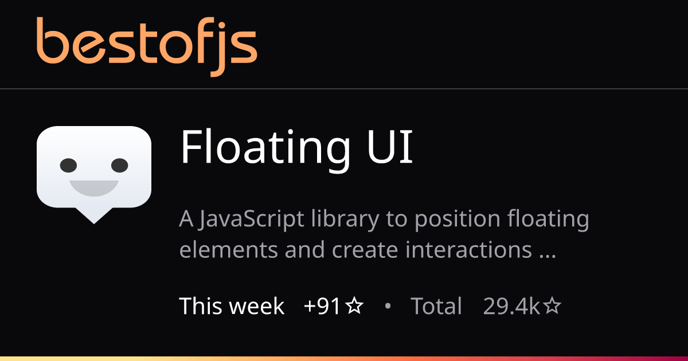The height and width of the screenshot is (361, 688).
Task: Click the orange bestofjs logo
Action: click(x=147, y=45)
